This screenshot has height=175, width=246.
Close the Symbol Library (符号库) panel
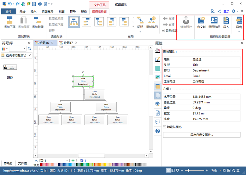click(x=29, y=43)
